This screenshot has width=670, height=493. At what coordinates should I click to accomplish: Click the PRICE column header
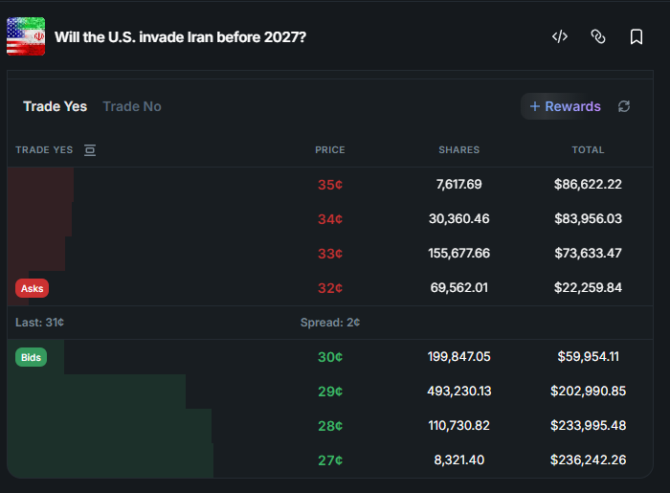(x=330, y=150)
